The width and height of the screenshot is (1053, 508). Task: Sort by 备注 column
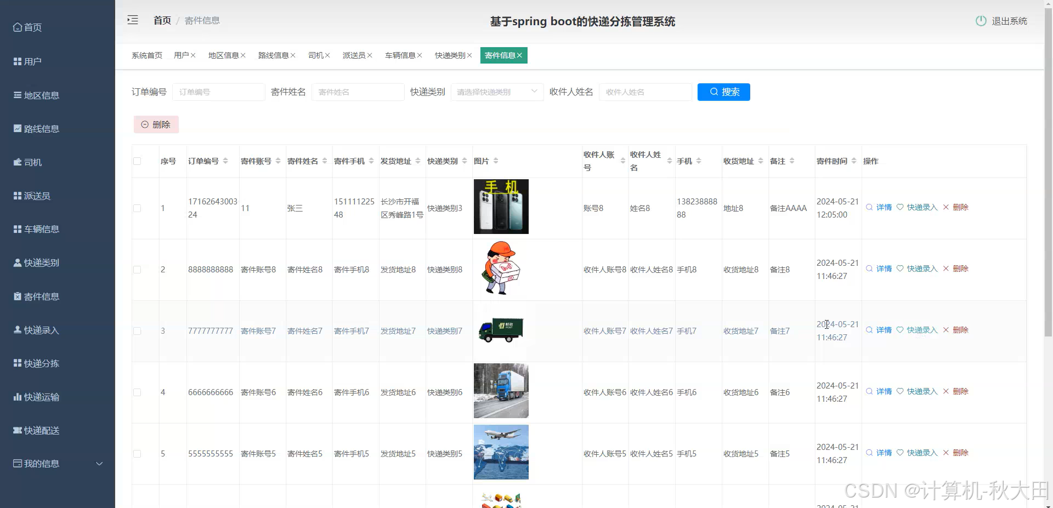coord(792,161)
